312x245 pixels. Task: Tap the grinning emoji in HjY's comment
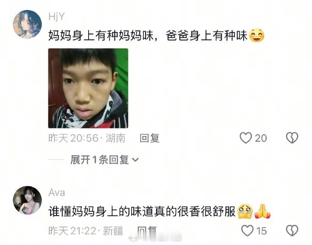[x=257, y=35]
